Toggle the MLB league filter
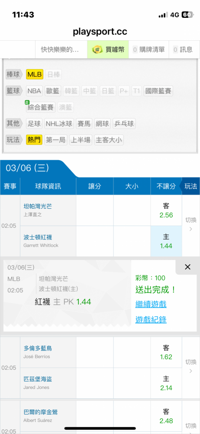Screen dimensions: 200x434 point(35,75)
